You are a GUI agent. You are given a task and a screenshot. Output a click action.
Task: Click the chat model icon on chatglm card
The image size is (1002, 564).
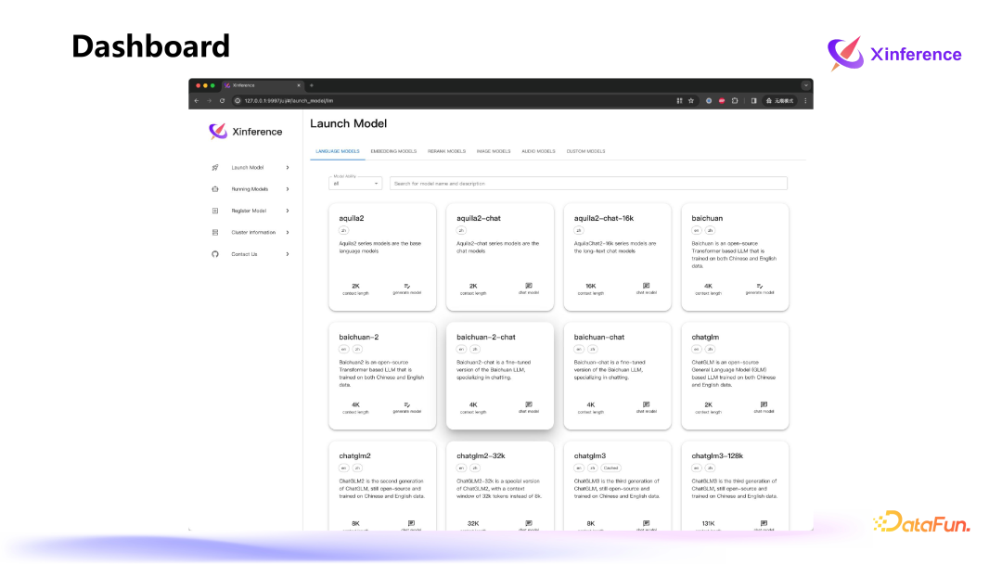coord(764,404)
